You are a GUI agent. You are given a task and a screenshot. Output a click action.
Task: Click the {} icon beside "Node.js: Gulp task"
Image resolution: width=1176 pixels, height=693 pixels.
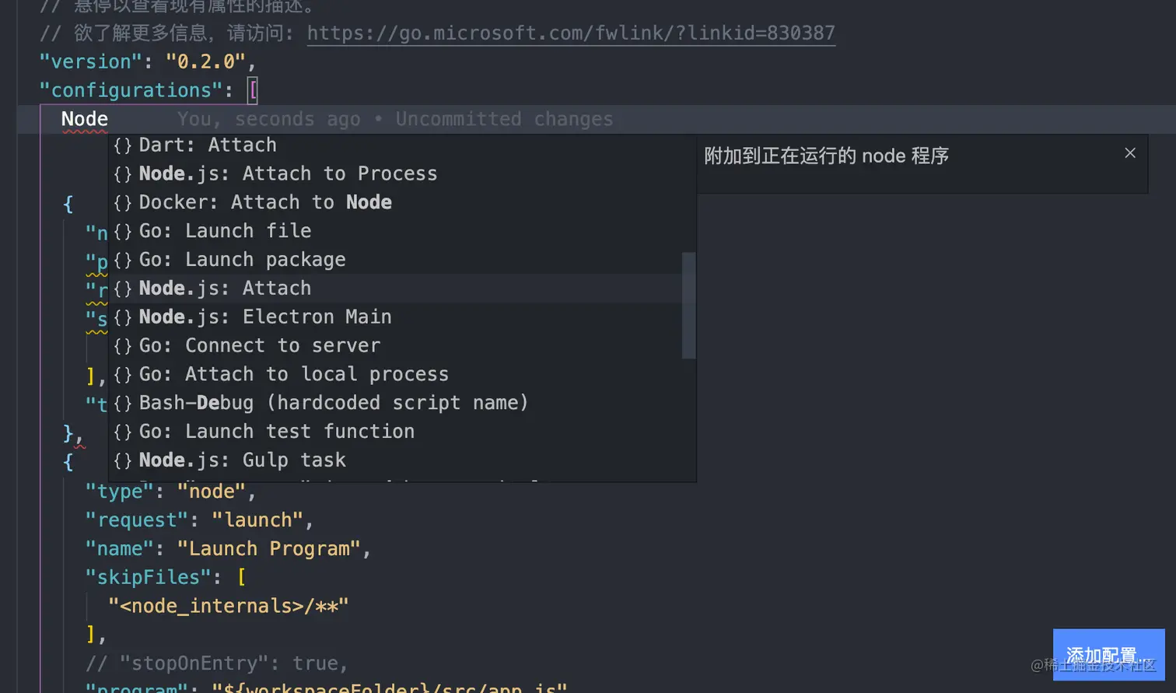(123, 460)
